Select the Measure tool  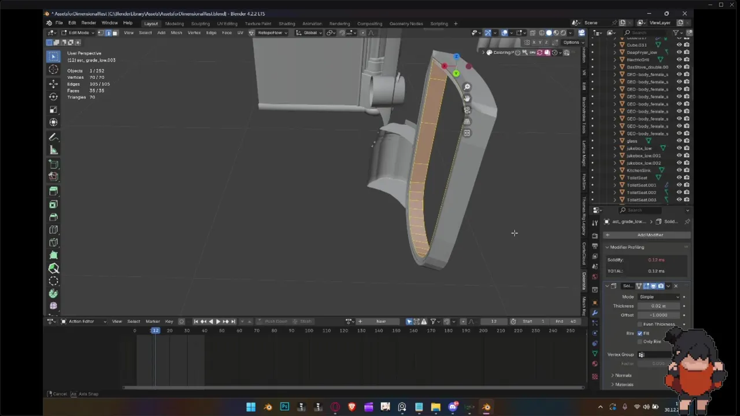click(54, 150)
